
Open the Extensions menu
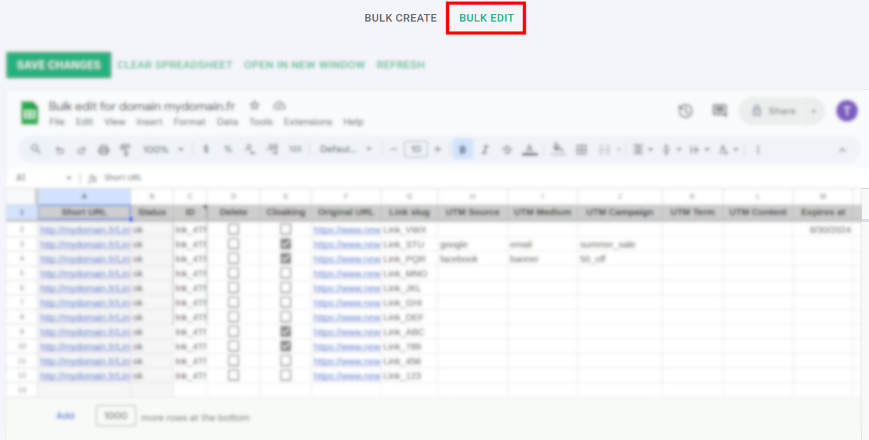[x=308, y=122]
